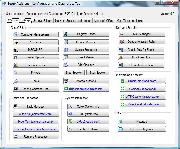The width and height of the screenshot is (180, 149).
Task: Click the green arrow beside HijackThis
Action: coord(122,81)
